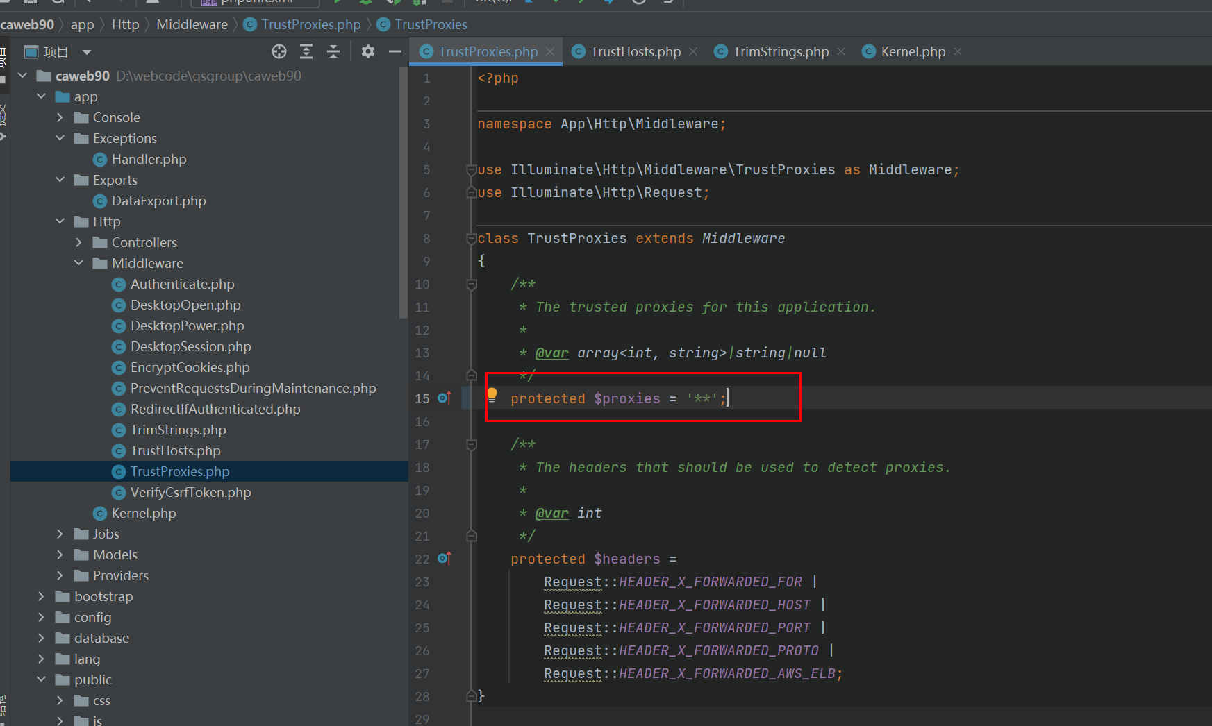Select Kernel.php in the project tree
This screenshot has width=1212, height=726.
click(144, 513)
